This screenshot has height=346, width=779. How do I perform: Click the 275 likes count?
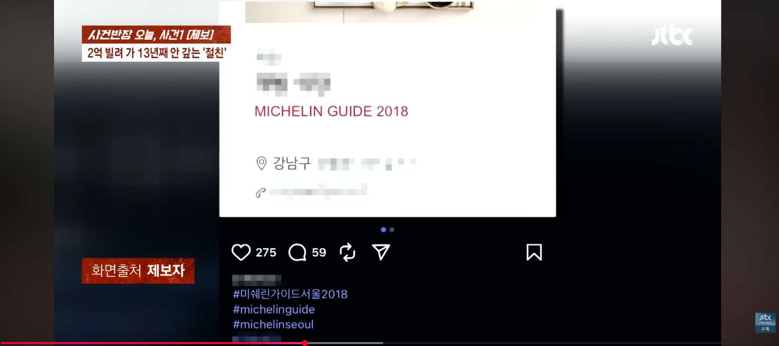(266, 253)
